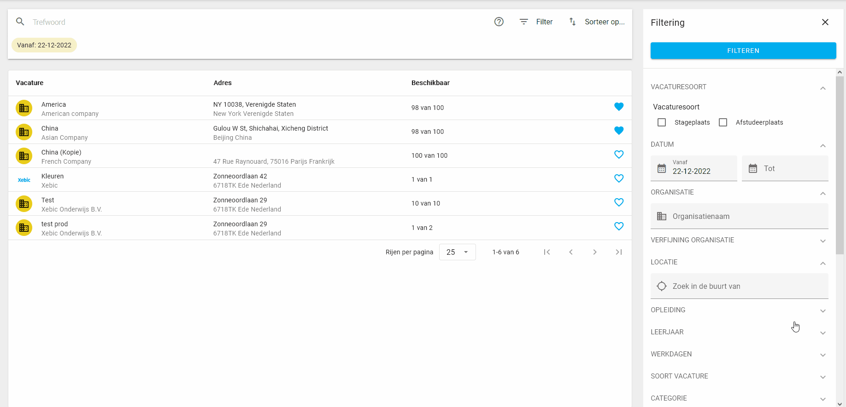The width and height of the screenshot is (846, 407).
Task: Favorite the Kleuren vacancy heart
Action: [x=619, y=178]
